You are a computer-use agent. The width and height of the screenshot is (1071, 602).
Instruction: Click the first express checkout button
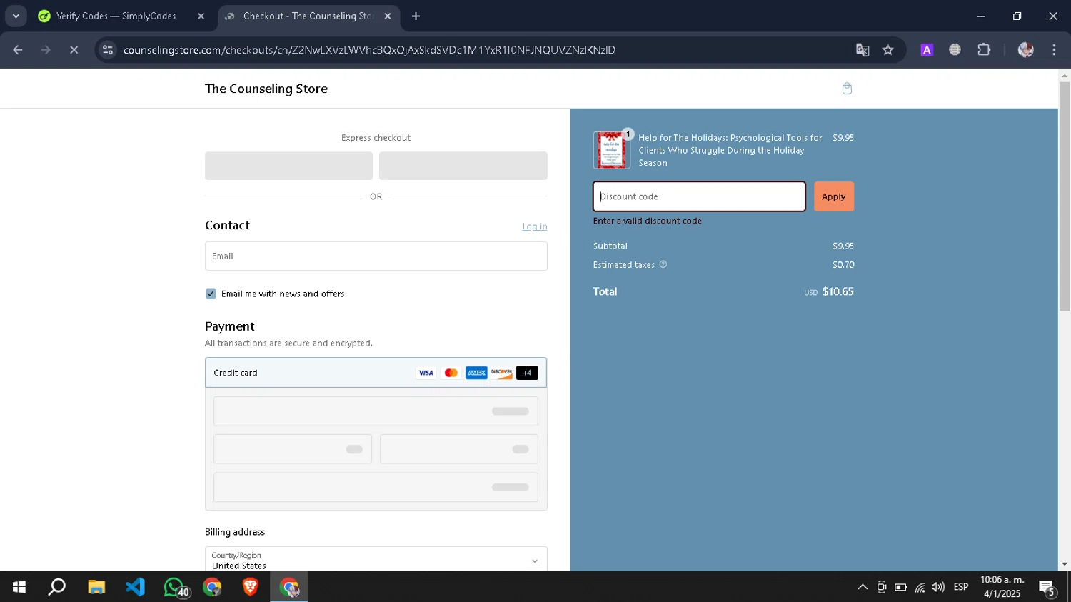click(x=288, y=166)
